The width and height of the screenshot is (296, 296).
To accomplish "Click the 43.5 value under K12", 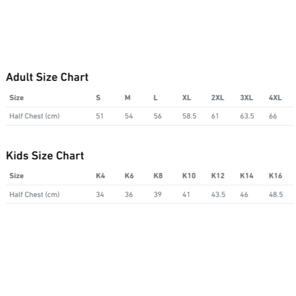I will [x=218, y=195].
